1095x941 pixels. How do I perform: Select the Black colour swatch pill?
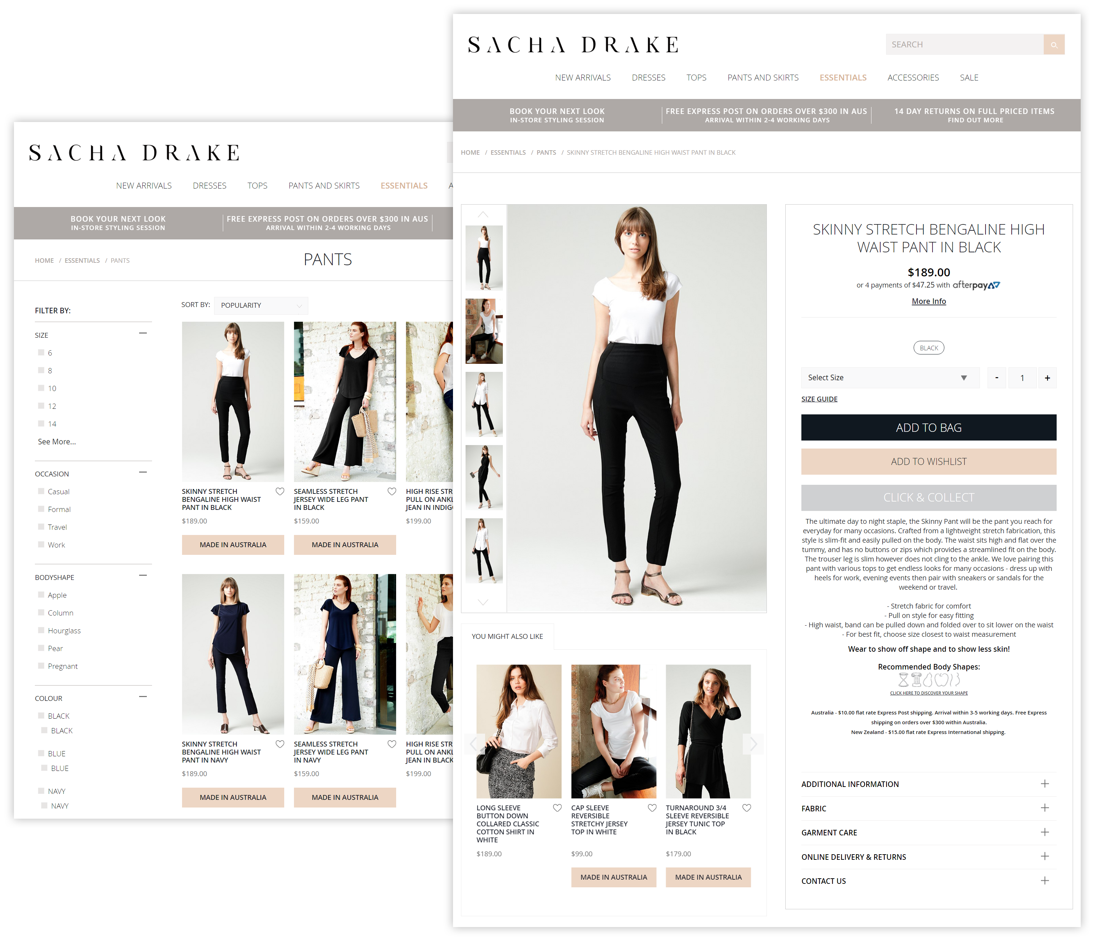pos(929,348)
